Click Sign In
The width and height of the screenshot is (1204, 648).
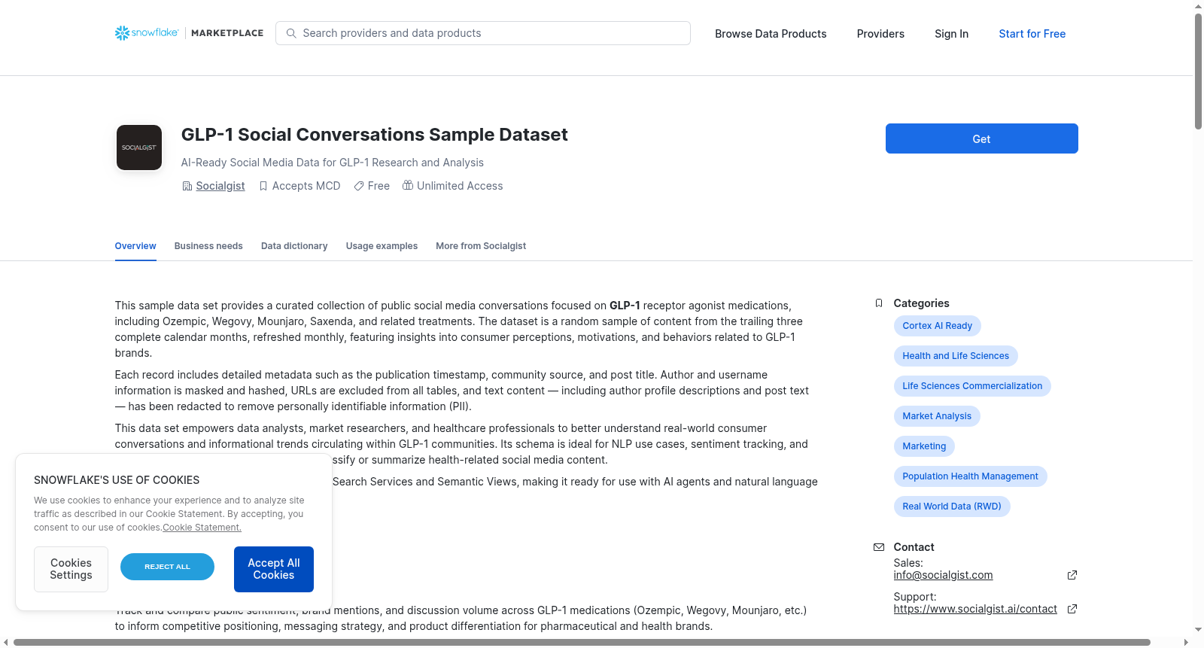tap(951, 34)
